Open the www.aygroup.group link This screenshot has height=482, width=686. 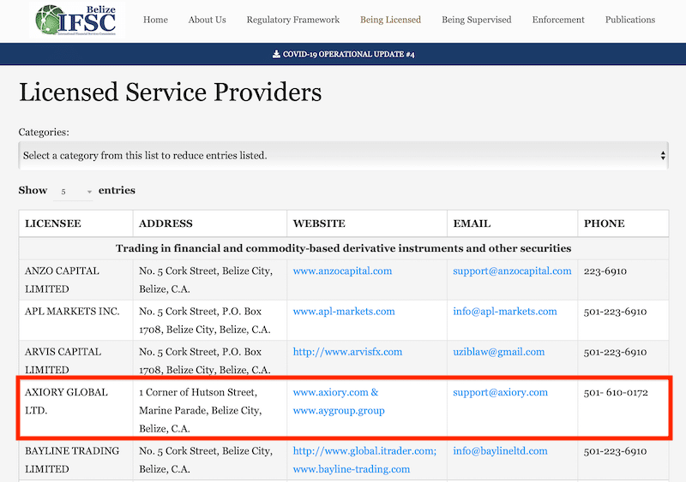click(339, 411)
